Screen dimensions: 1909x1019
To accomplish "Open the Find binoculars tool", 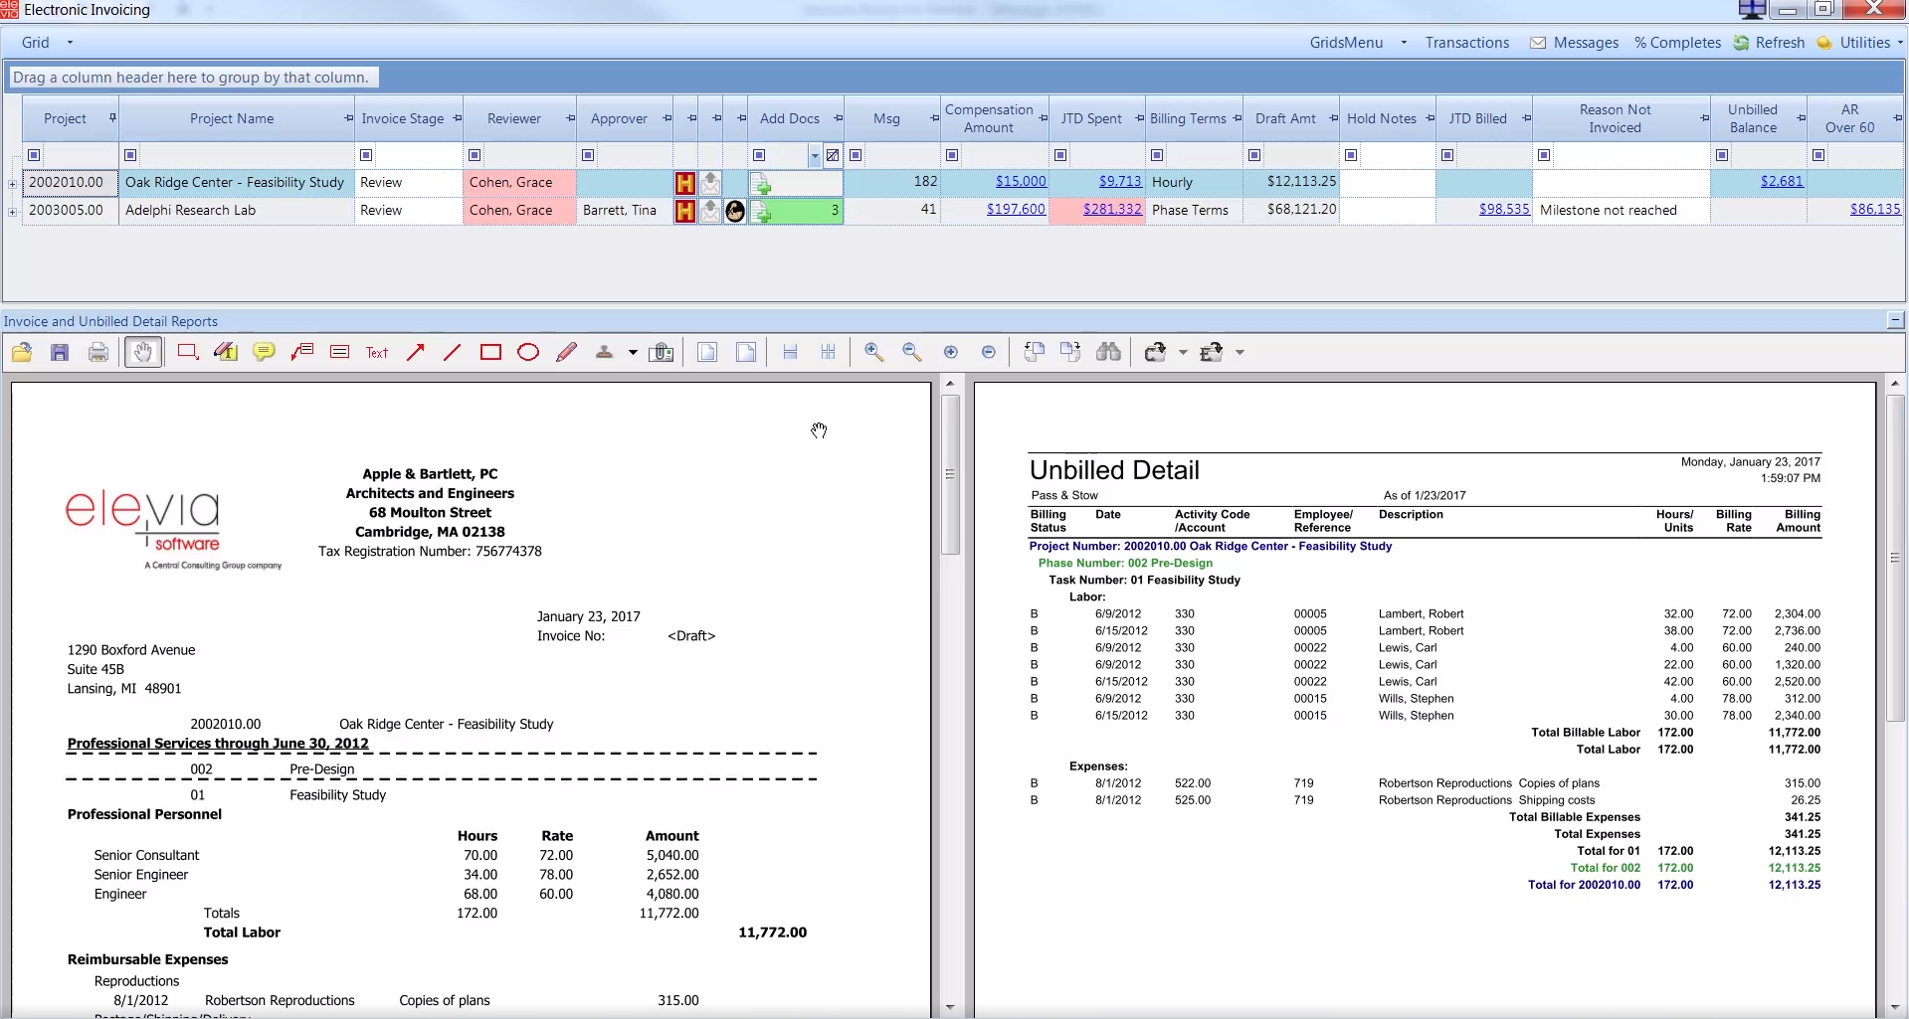I will point(1108,352).
